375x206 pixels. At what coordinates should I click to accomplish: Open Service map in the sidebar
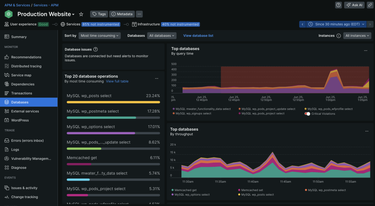pyautogui.click(x=21, y=75)
